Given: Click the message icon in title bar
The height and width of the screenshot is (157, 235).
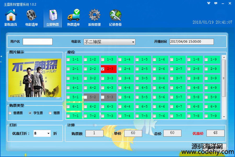Looking at the screenshot, I should point(216,4).
